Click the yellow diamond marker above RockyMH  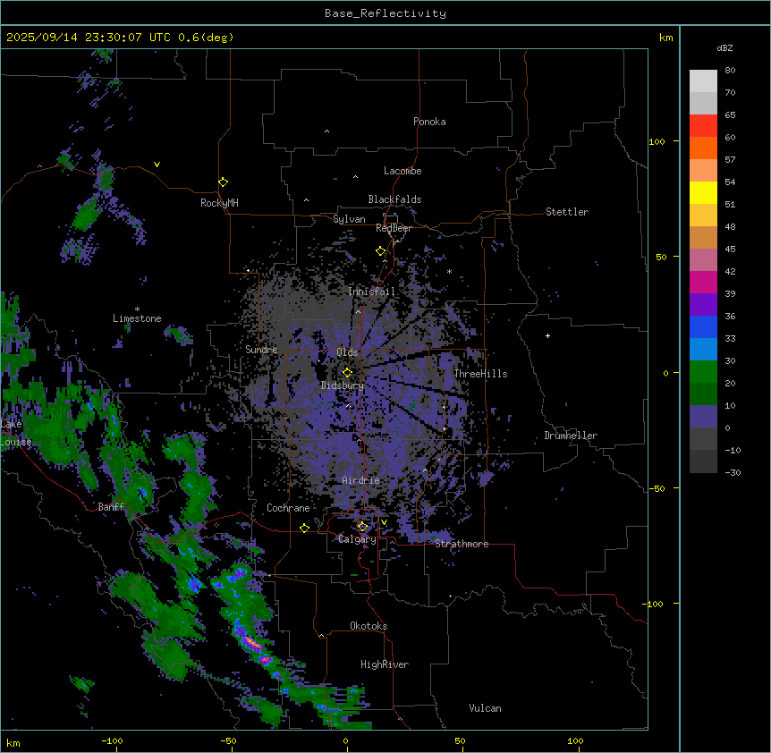click(223, 182)
